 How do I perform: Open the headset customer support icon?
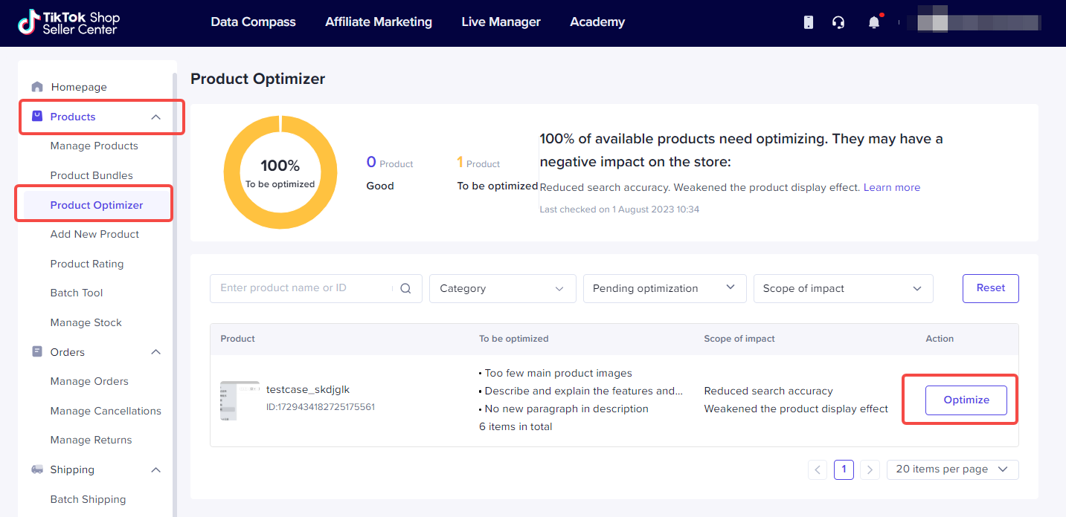click(x=838, y=22)
